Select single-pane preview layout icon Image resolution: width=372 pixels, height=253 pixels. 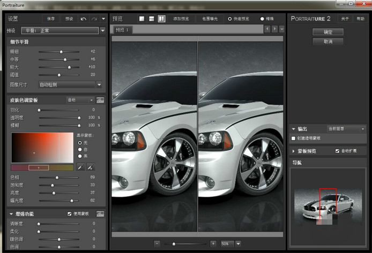click(142, 19)
